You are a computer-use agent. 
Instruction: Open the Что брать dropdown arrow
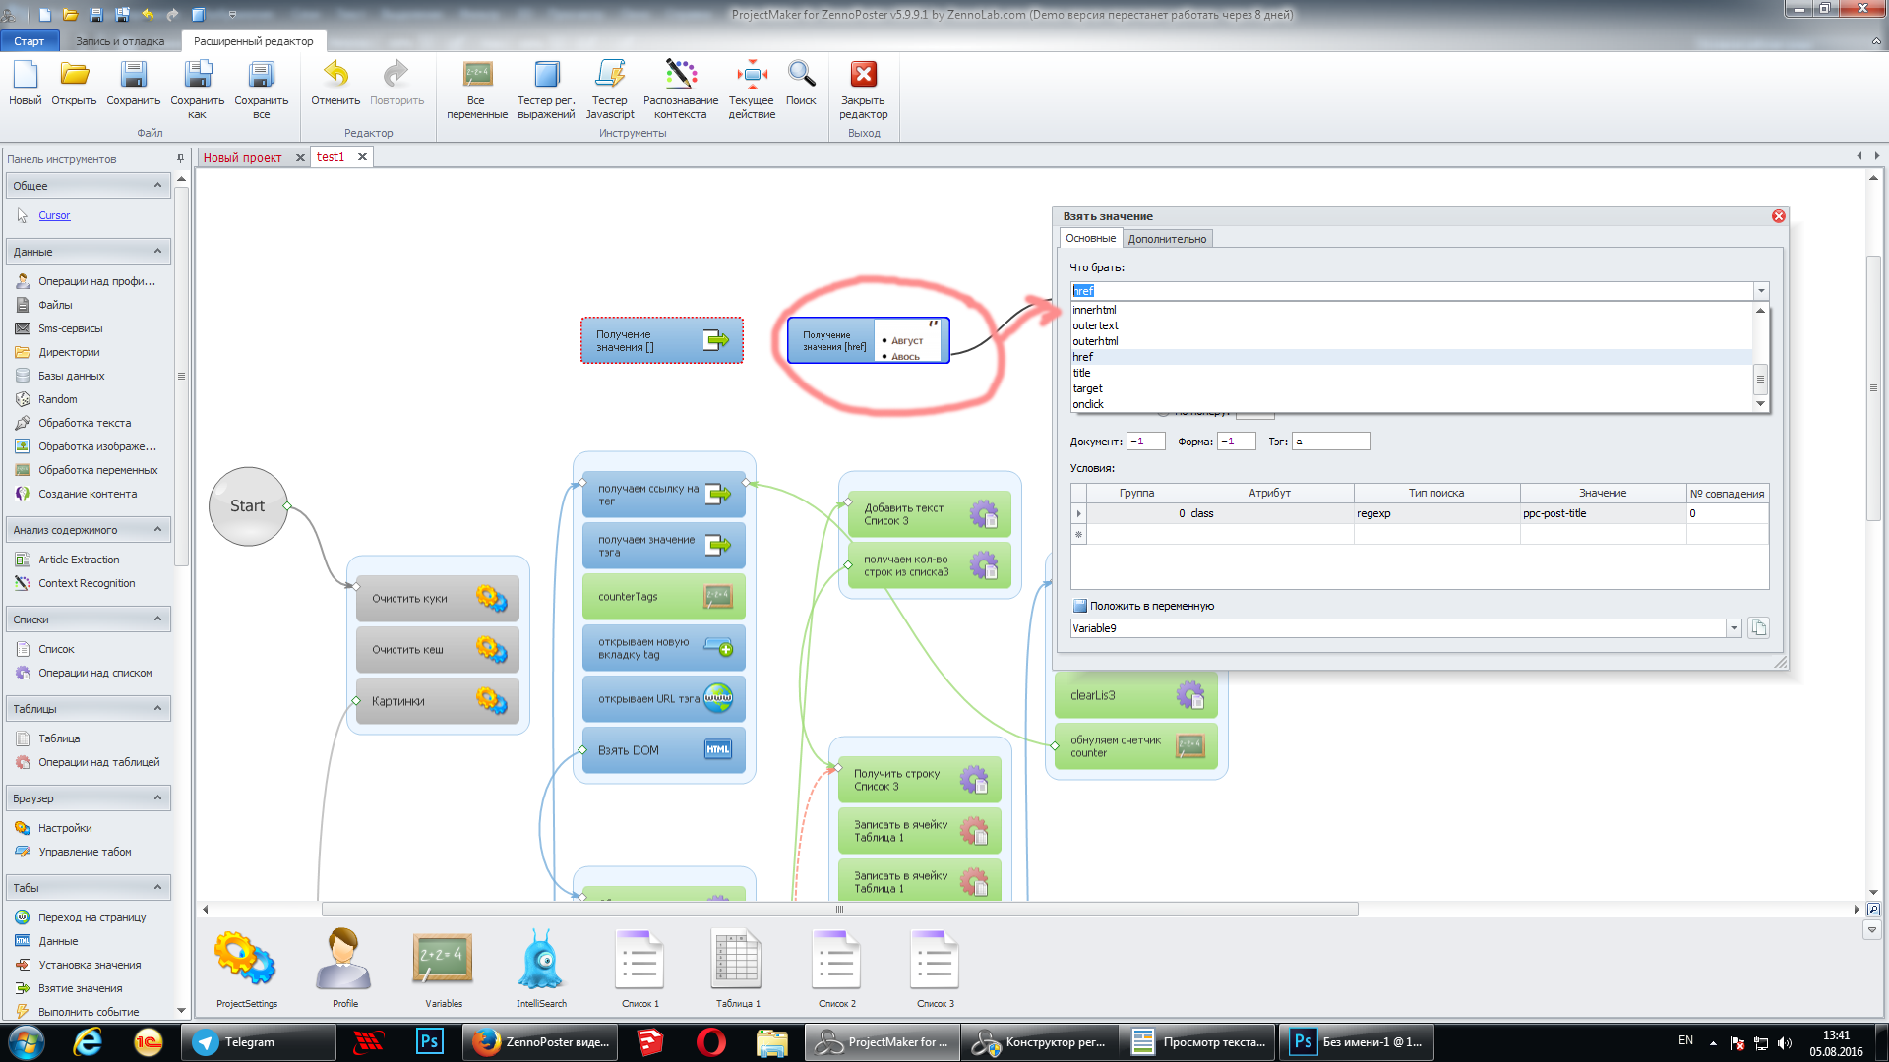[1761, 291]
